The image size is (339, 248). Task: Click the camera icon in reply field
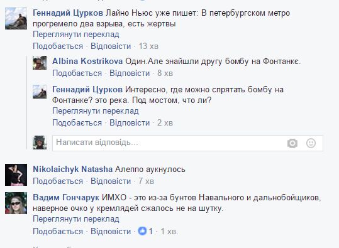coord(292,143)
